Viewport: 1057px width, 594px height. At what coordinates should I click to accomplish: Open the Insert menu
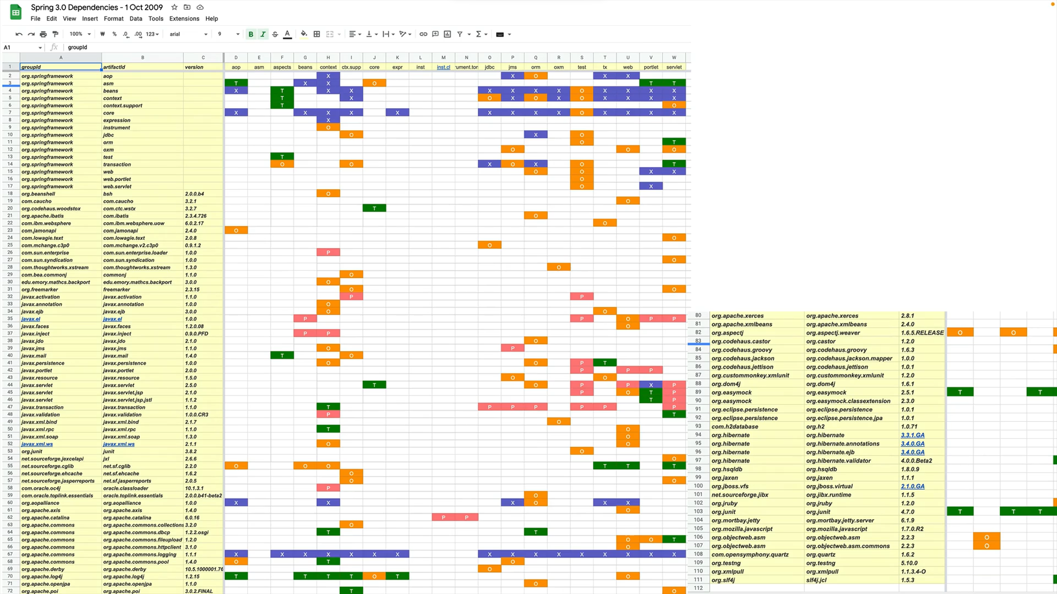click(x=90, y=19)
